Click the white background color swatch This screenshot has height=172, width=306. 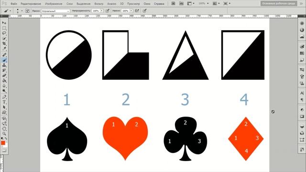(6, 145)
